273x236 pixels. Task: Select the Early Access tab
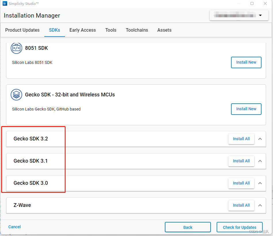[x=83, y=30]
